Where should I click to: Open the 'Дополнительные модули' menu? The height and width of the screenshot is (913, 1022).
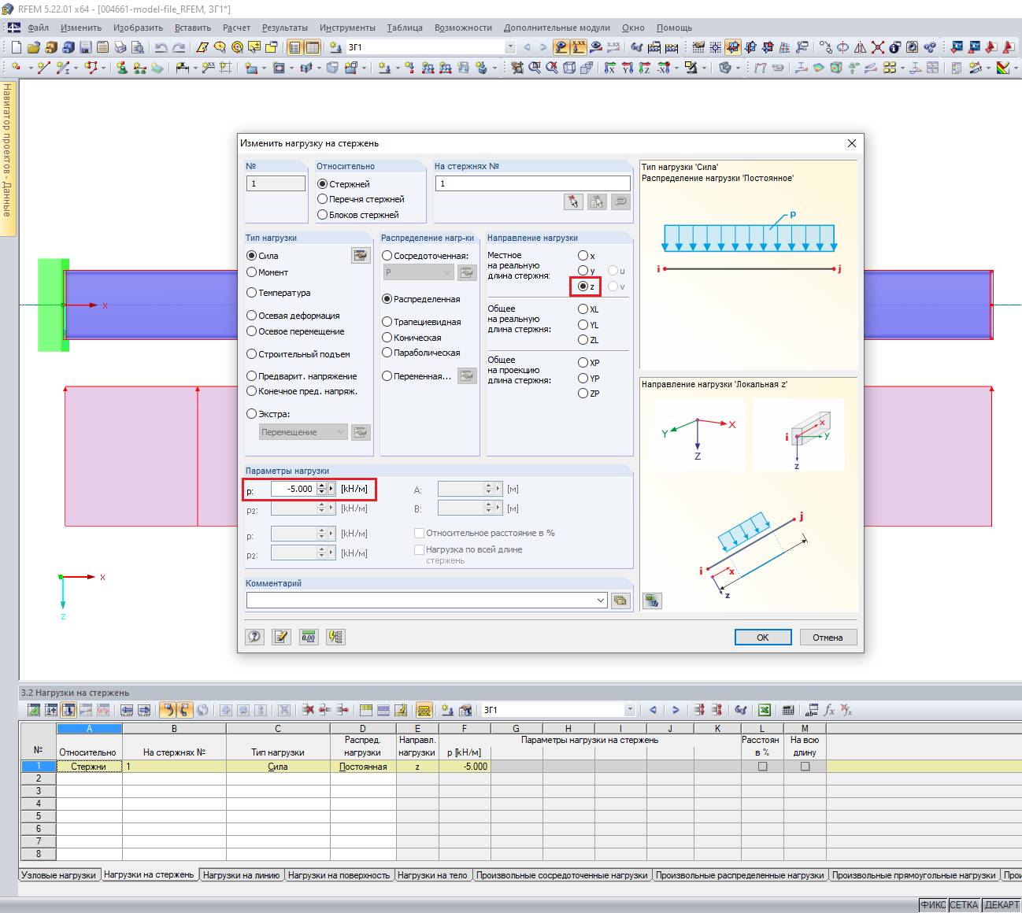(x=557, y=28)
